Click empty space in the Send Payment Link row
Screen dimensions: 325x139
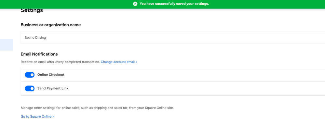[x=195, y=88]
